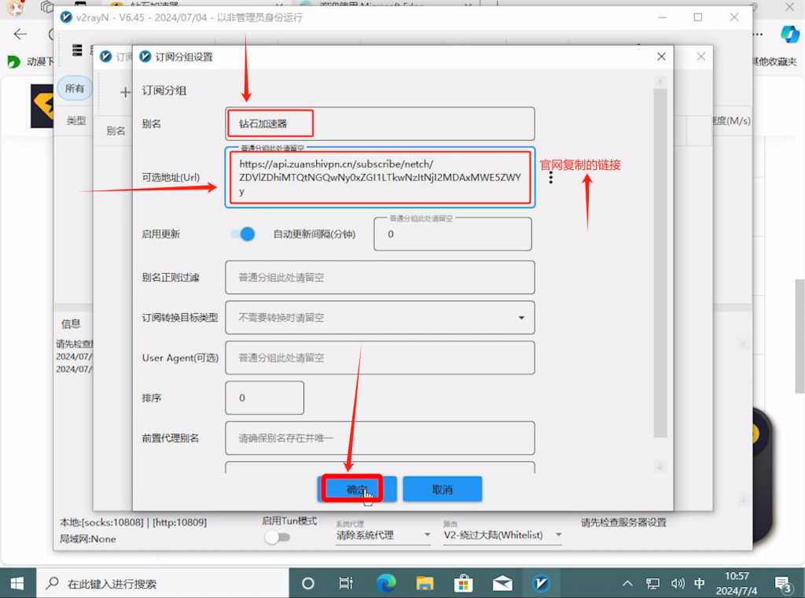805x598 pixels.
Task: Open the 其他收藏夹 bookmarks folder
Action: pyautogui.click(x=774, y=61)
